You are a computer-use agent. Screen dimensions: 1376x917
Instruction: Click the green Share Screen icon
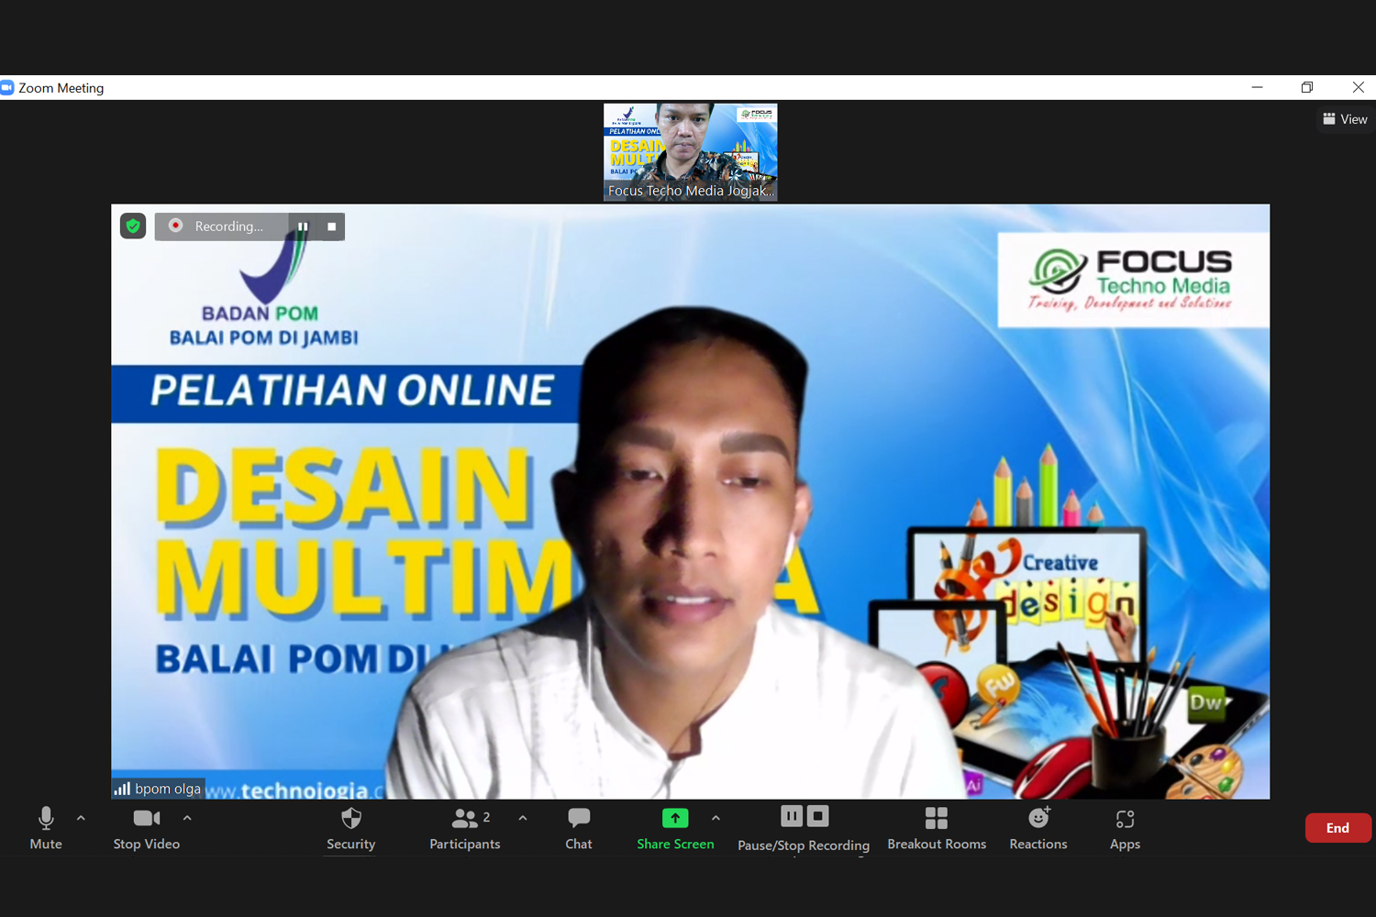(x=675, y=818)
